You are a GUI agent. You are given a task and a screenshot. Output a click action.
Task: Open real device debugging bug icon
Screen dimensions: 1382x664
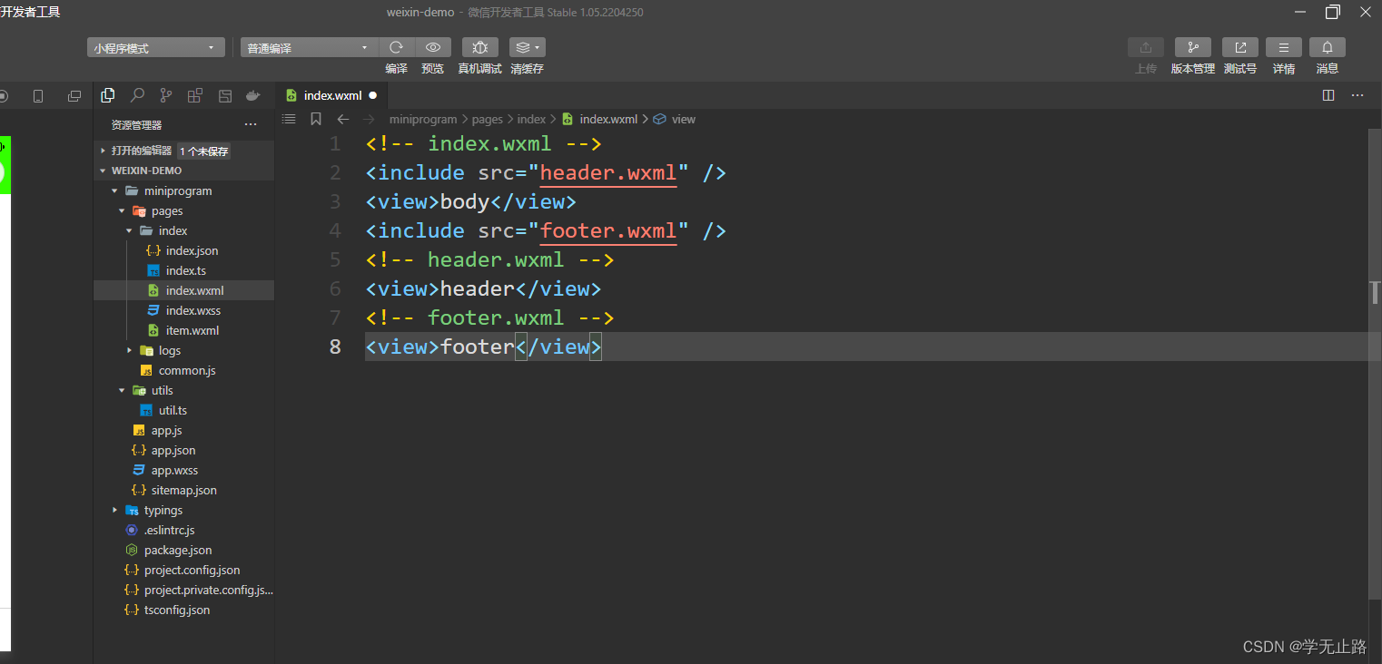click(480, 47)
